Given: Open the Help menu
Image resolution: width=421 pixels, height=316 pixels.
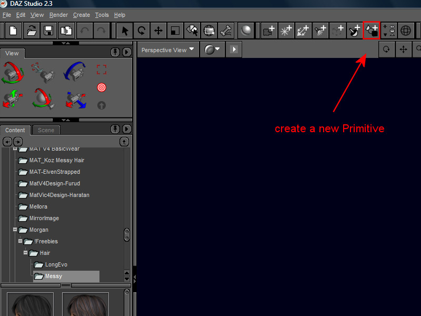Looking at the screenshot, I should coord(119,15).
